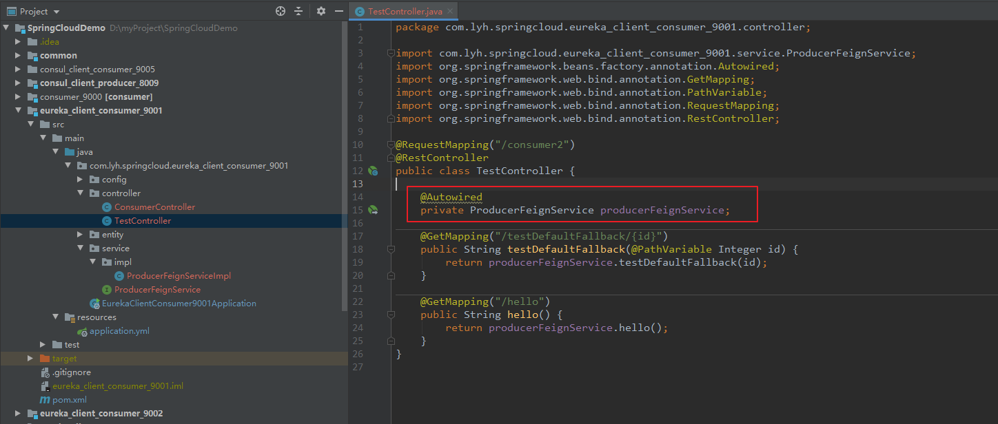998x424 pixels.
Task: Open the Project view dropdown
Action: (x=57, y=12)
